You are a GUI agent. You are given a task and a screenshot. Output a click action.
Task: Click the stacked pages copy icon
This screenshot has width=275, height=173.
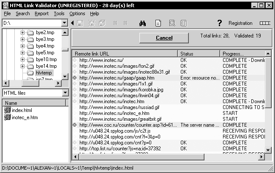(102, 23)
